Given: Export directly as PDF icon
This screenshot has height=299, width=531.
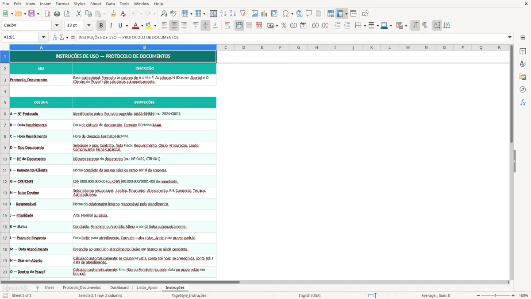Looking at the screenshot, I should [47, 14].
